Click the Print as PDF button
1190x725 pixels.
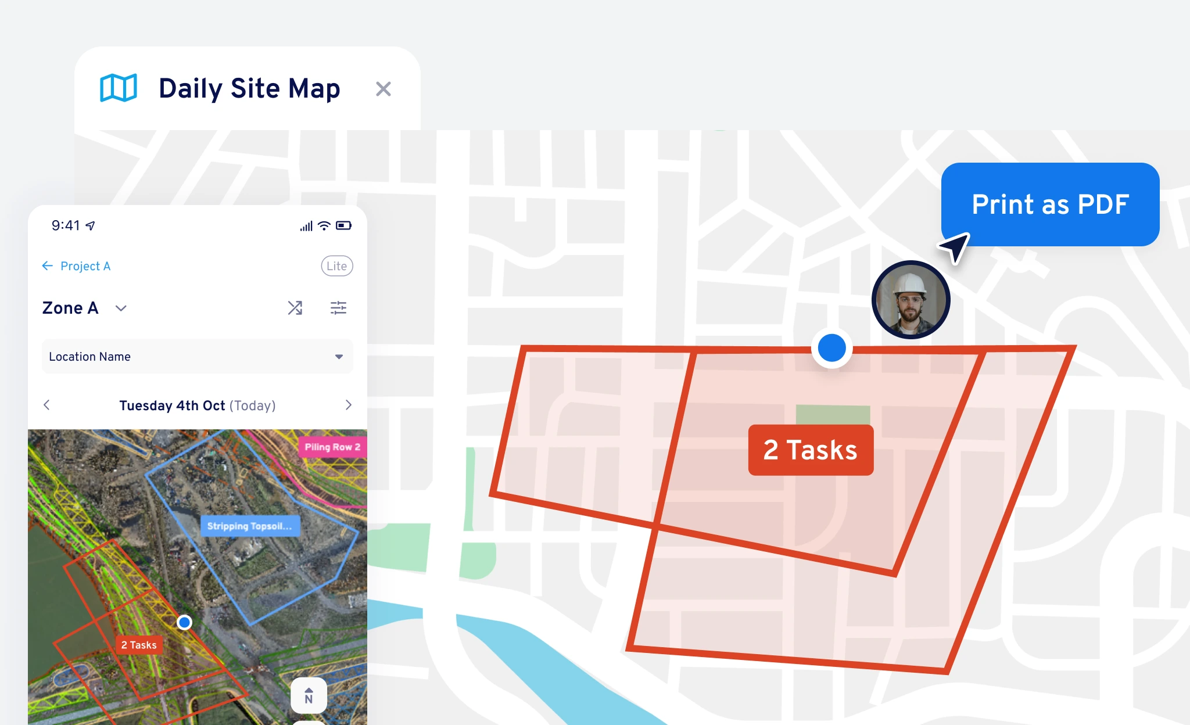pyautogui.click(x=1050, y=204)
